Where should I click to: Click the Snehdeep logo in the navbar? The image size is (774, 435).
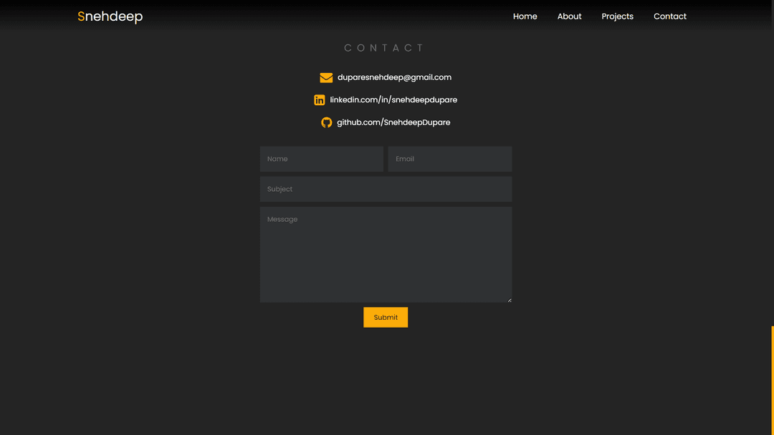(x=110, y=16)
